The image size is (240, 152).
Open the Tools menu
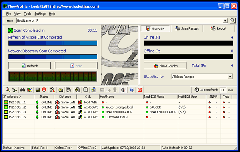(28, 14)
